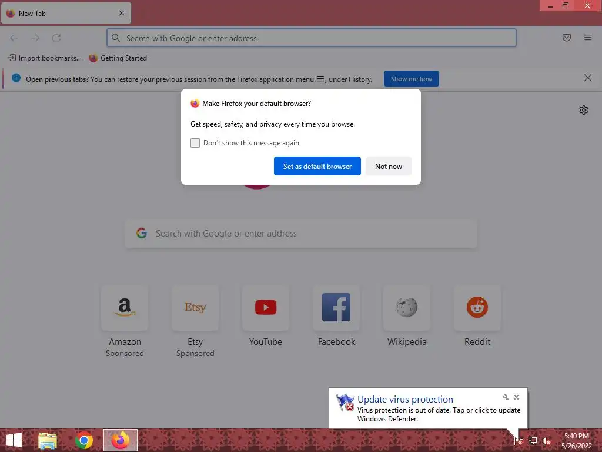This screenshot has height=452, width=602.
Task: Click the search magnifier in address bar
Action: click(x=116, y=38)
